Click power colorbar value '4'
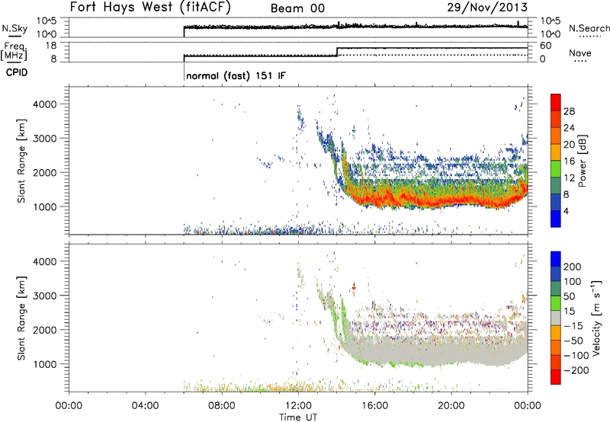The image size is (610, 422). tap(566, 211)
